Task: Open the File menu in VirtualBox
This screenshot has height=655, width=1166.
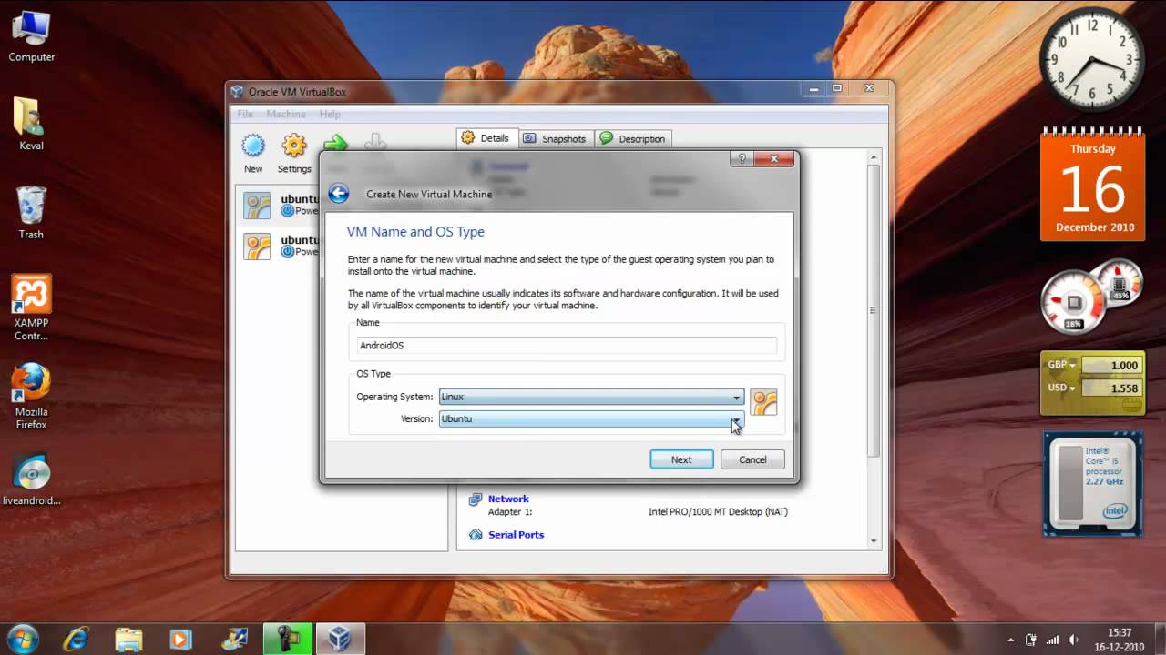Action: (245, 114)
